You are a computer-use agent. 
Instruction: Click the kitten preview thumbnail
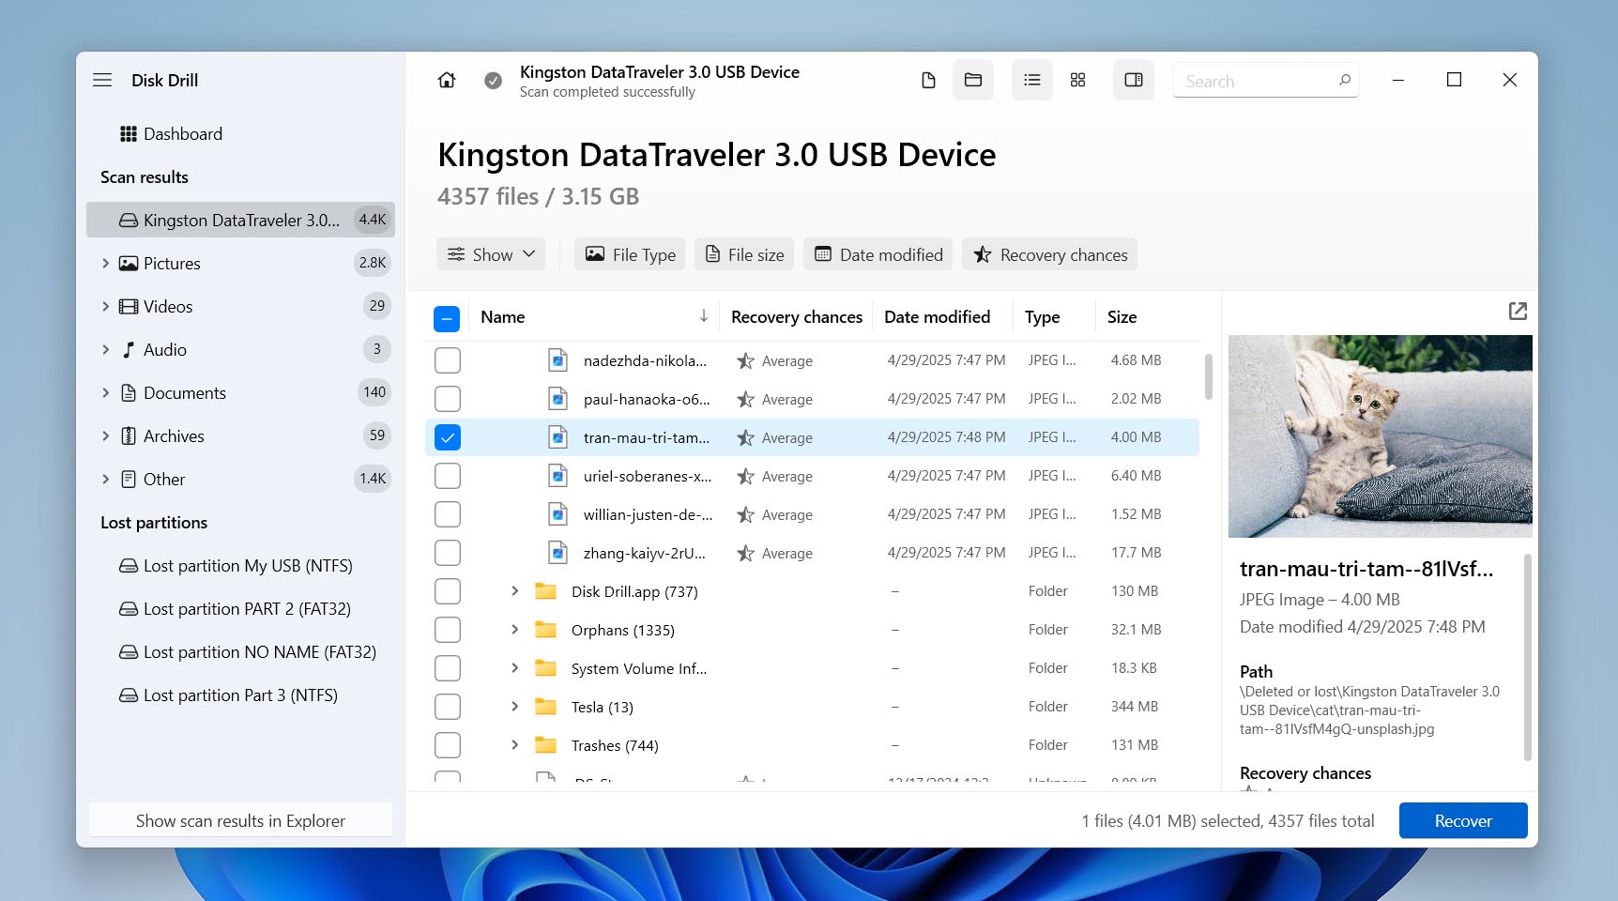pos(1380,436)
